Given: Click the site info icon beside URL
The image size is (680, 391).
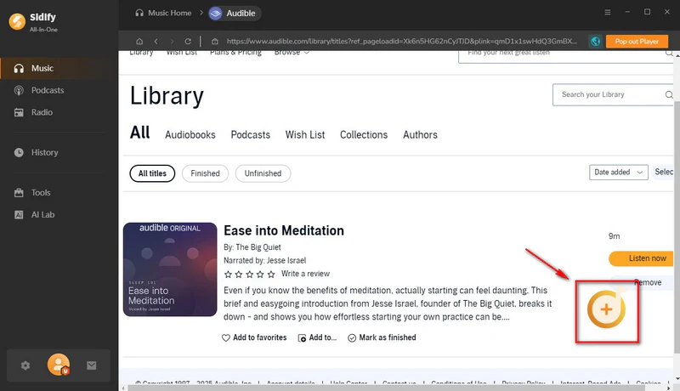Looking at the screenshot, I should coord(215,41).
